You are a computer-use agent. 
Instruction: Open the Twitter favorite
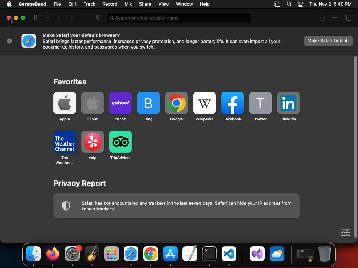point(260,103)
